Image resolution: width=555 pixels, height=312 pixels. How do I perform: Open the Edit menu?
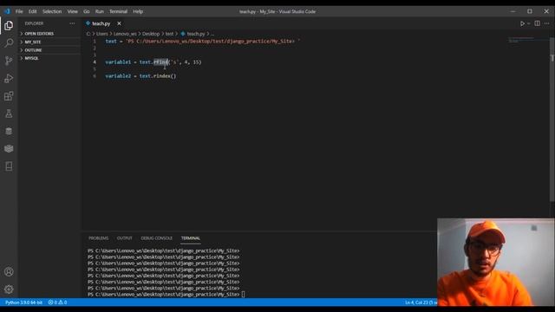click(x=33, y=11)
